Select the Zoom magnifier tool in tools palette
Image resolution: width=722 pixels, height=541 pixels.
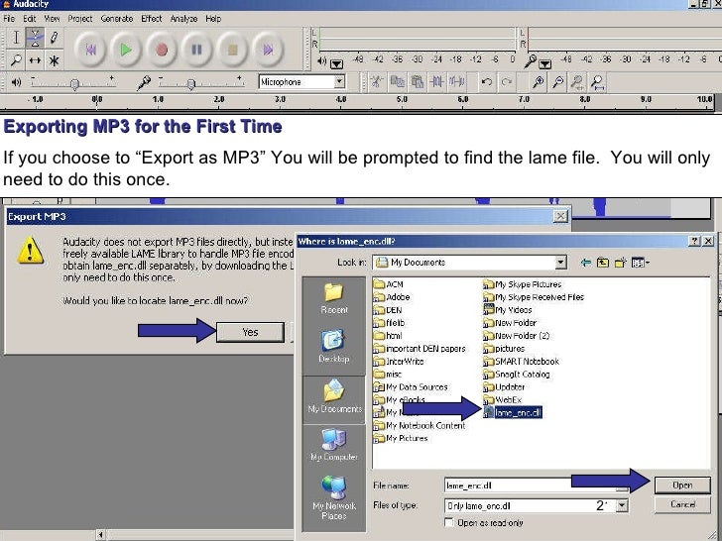pos(16,59)
